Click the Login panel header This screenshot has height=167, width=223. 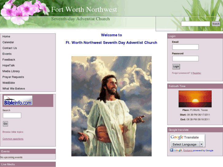pos(195,36)
